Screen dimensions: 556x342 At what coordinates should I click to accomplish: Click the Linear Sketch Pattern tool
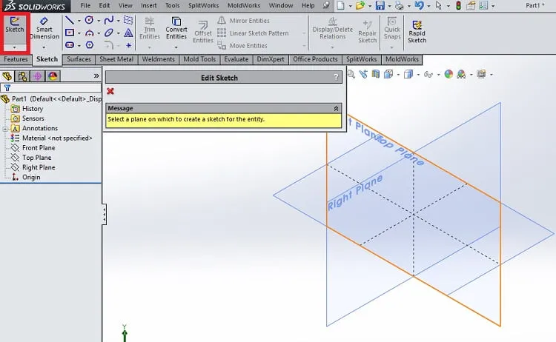253,33
